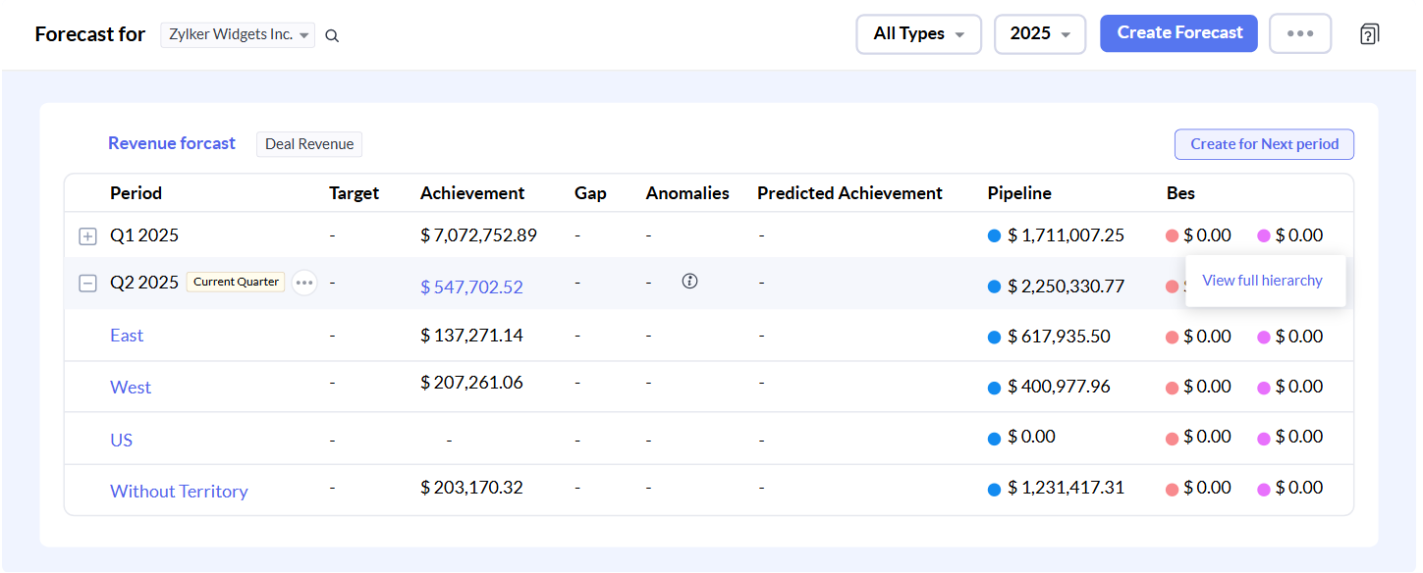Open the Without Territory link
Screen dimensions: 1423x573
(179, 492)
